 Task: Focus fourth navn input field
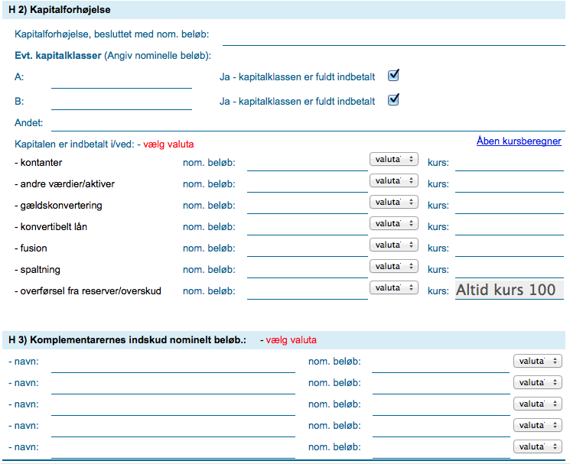coord(173,428)
